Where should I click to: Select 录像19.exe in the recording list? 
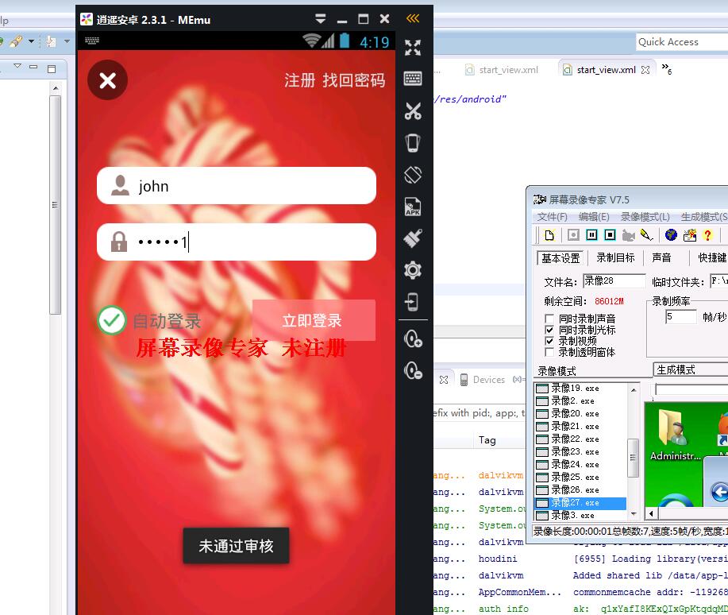pyautogui.click(x=575, y=389)
